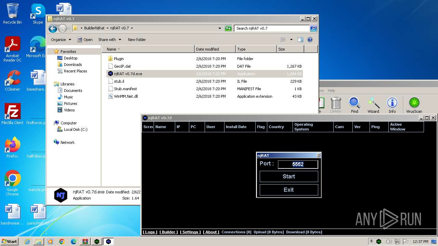Image resolution: width=438 pixels, height=246 pixels.
Task: Refresh the njRAT v0.7 folder view
Action: point(228,28)
